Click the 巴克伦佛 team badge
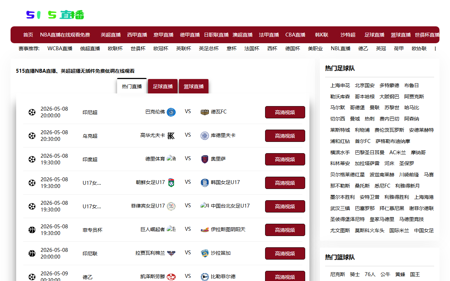This screenshot has width=450, height=281. [171, 112]
